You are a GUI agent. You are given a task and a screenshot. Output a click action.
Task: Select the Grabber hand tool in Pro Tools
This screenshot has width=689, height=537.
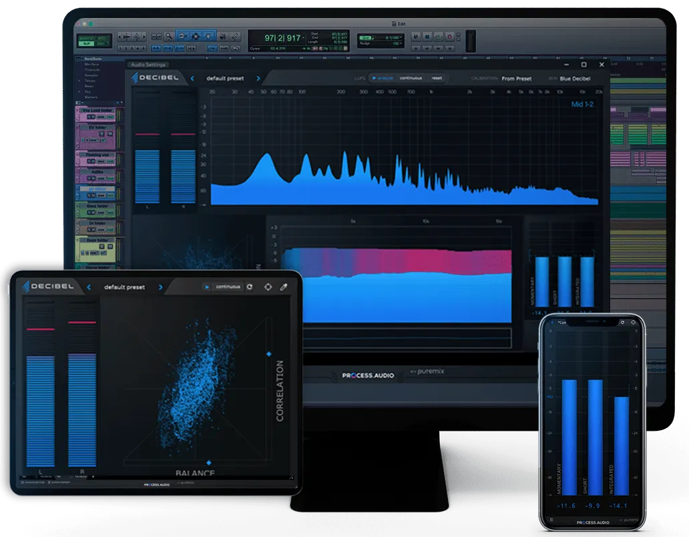tap(208, 37)
